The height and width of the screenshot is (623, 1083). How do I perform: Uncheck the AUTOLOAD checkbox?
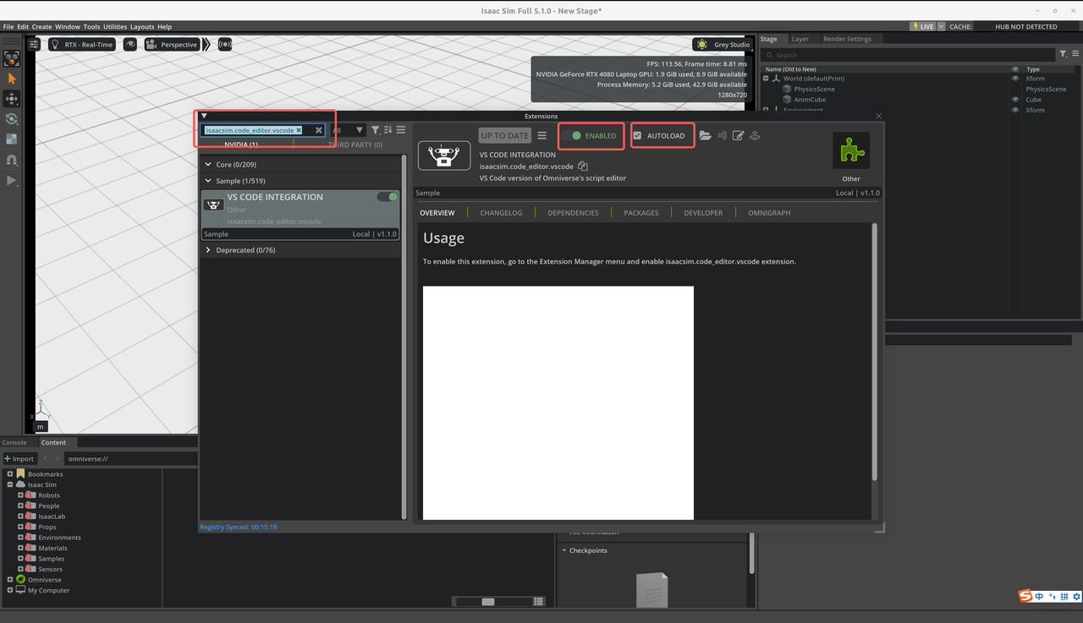[x=637, y=135]
